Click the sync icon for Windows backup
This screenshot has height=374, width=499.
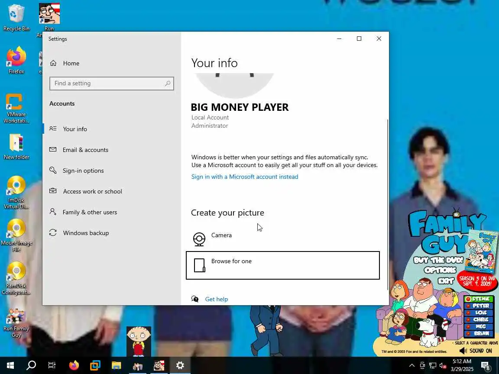[53, 233]
